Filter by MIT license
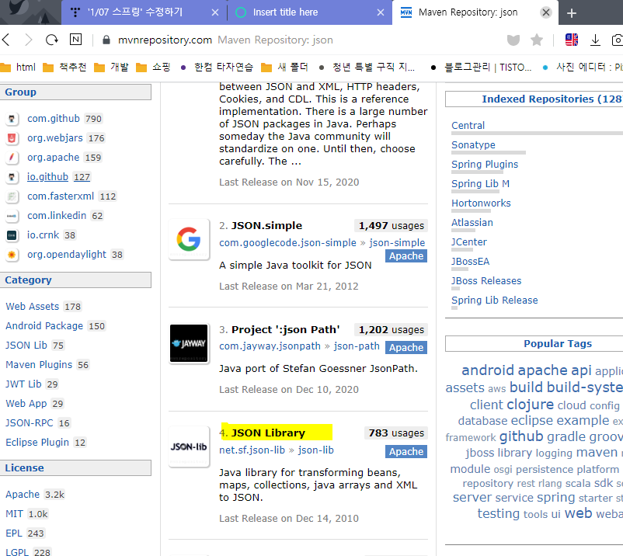623x556 pixels. pos(14,514)
